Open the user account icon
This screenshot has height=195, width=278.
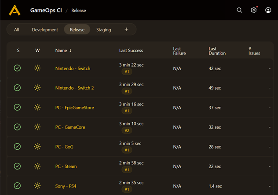(268, 10)
